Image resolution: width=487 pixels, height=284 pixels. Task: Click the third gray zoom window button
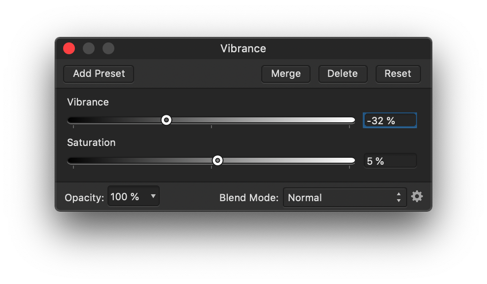point(108,48)
